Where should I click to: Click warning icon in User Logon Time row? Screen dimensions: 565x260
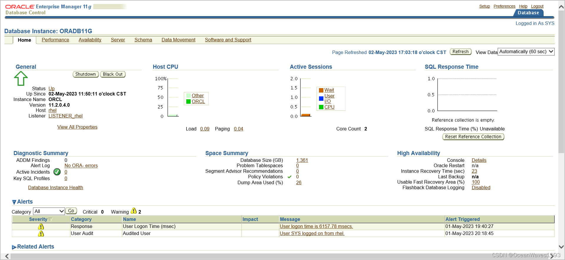point(41,227)
